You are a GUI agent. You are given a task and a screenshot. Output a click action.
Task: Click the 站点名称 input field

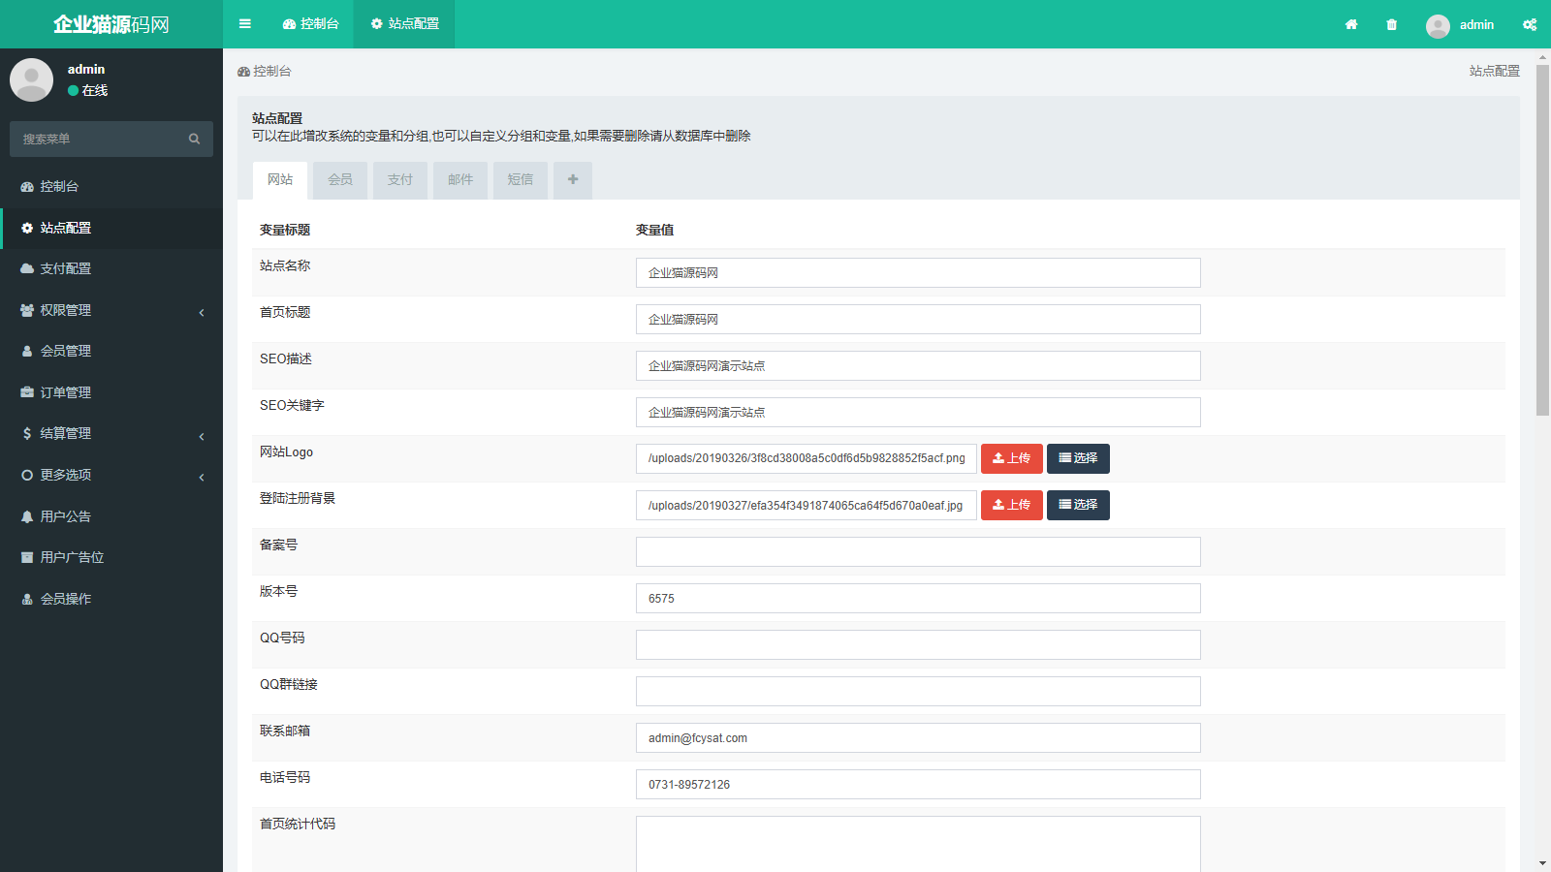[x=917, y=273]
